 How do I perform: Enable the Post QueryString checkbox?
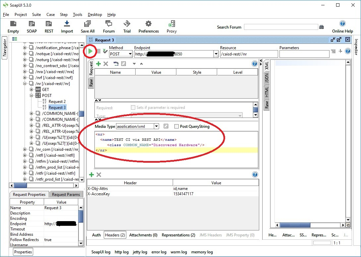tap(176, 127)
